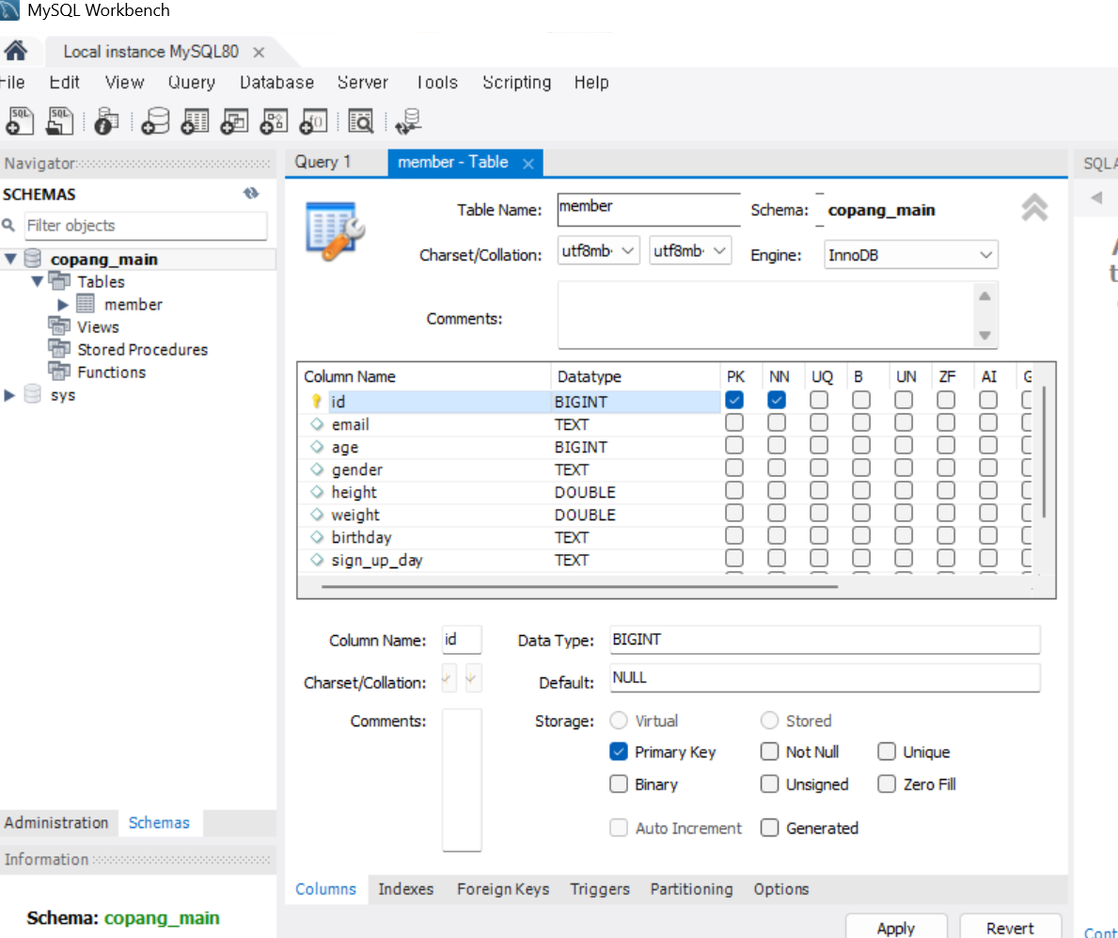
Task: Uncheck NN checkbox in id row
Action: point(777,400)
